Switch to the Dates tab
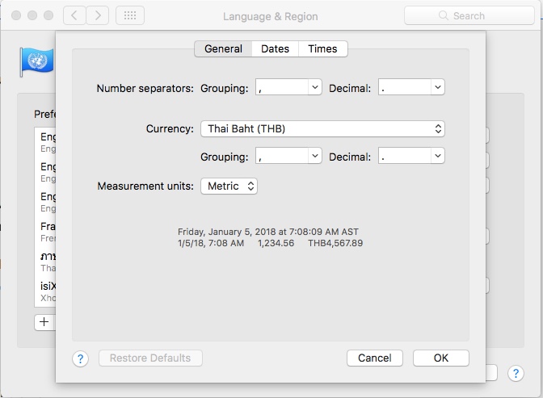The image size is (543, 398). pyautogui.click(x=275, y=48)
